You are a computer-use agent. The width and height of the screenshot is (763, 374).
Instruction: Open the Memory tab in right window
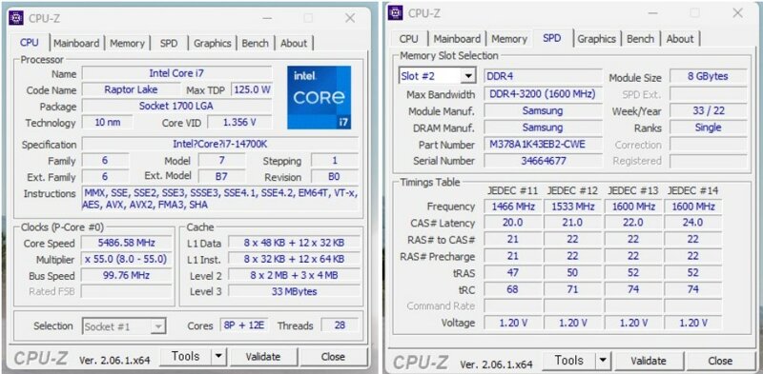[509, 39]
